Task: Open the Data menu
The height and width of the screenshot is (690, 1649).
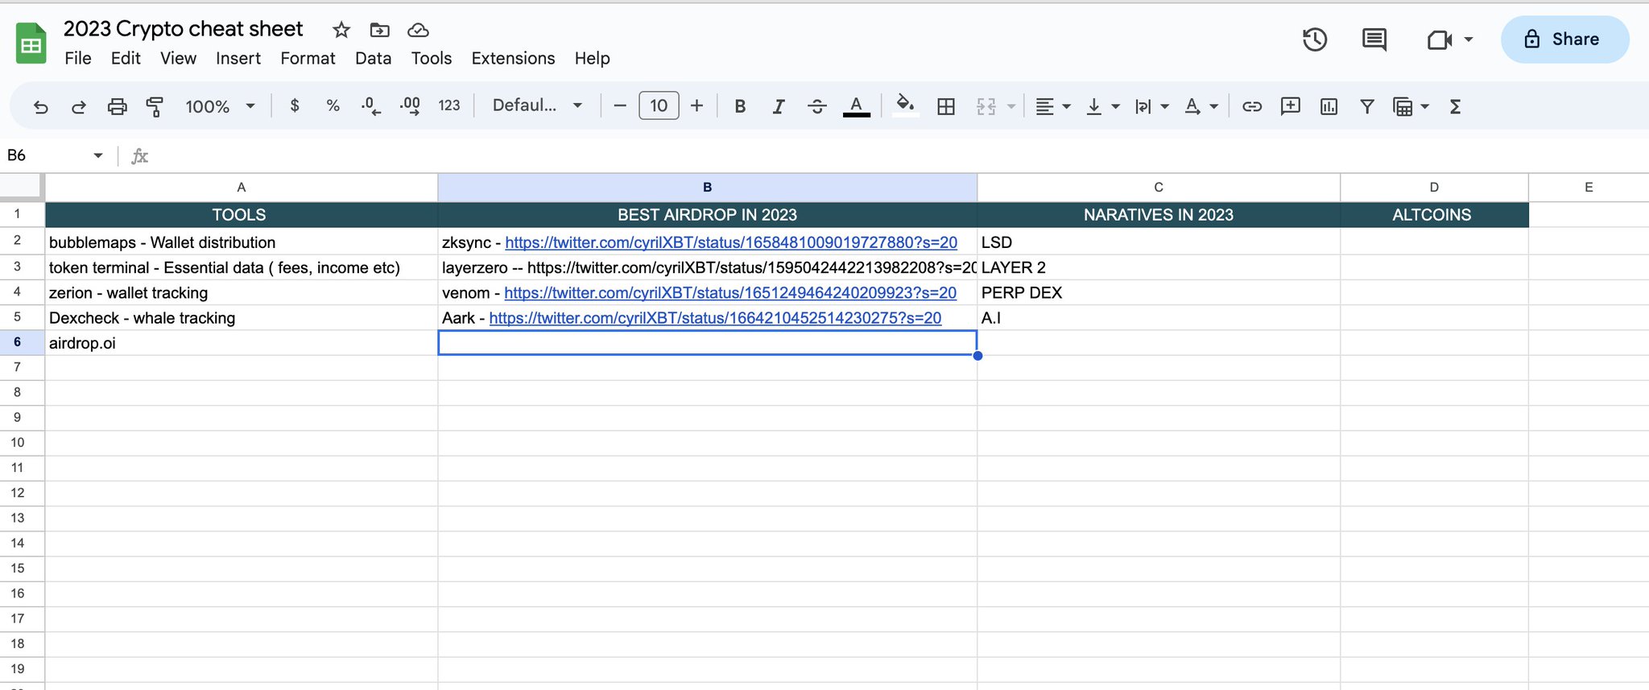Action: (373, 58)
